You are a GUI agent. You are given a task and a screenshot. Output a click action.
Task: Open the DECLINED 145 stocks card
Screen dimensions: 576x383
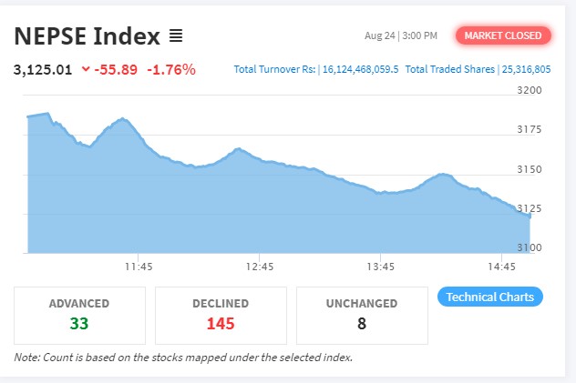click(221, 315)
